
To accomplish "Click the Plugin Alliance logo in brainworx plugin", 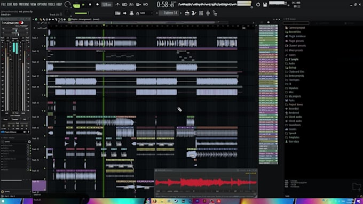I will coord(9,132).
